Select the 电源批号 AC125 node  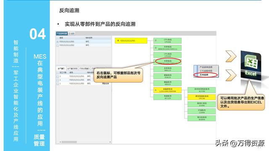(167, 97)
